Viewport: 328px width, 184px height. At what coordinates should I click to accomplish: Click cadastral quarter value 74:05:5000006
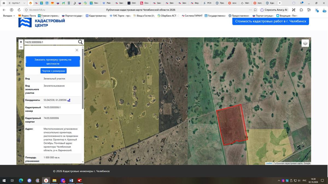tap(51, 118)
